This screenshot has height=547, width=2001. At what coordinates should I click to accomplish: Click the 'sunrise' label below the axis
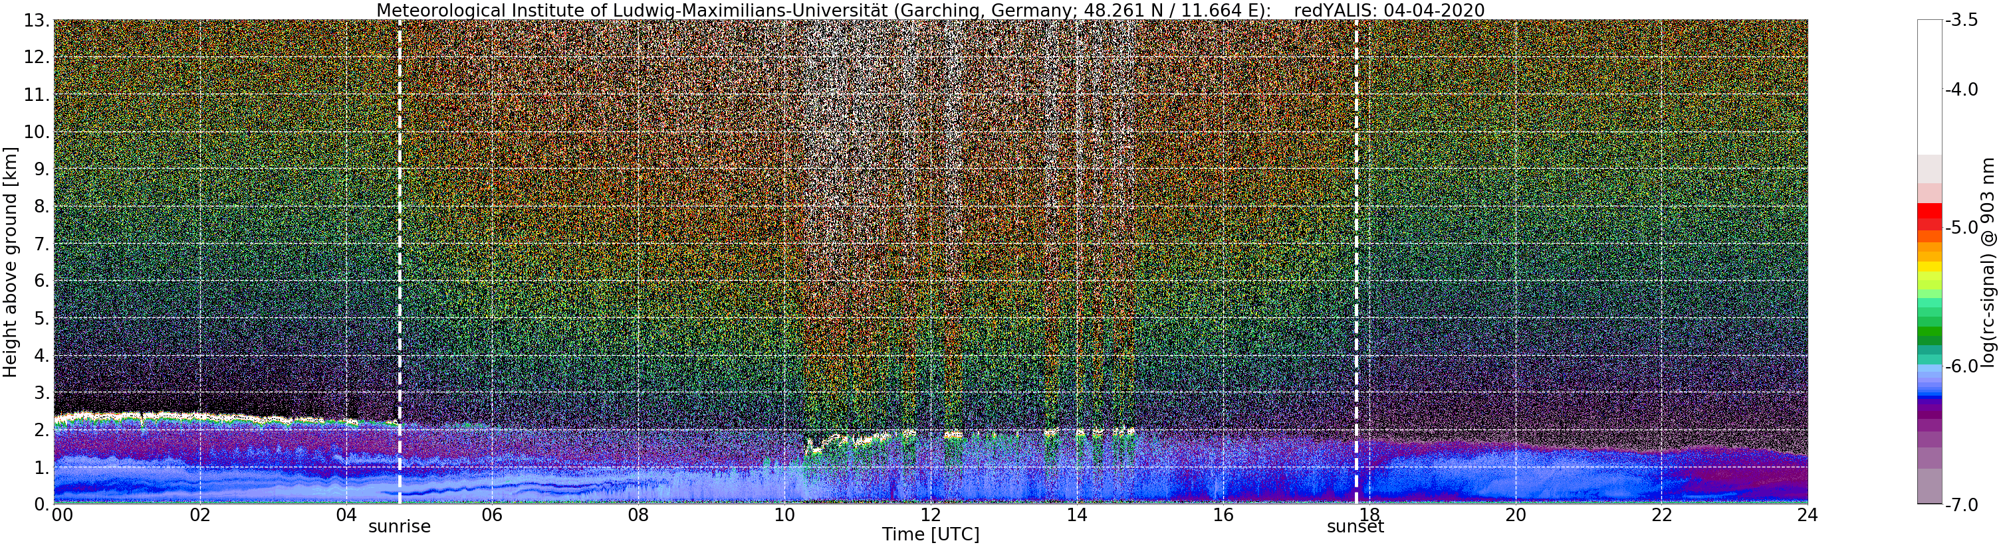click(x=400, y=527)
